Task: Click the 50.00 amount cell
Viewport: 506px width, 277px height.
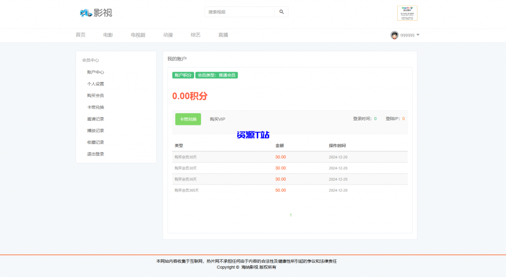Action: pyautogui.click(x=281, y=190)
